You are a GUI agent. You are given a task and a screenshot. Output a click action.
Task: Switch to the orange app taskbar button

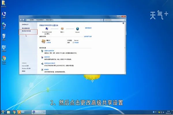coord(24,112)
